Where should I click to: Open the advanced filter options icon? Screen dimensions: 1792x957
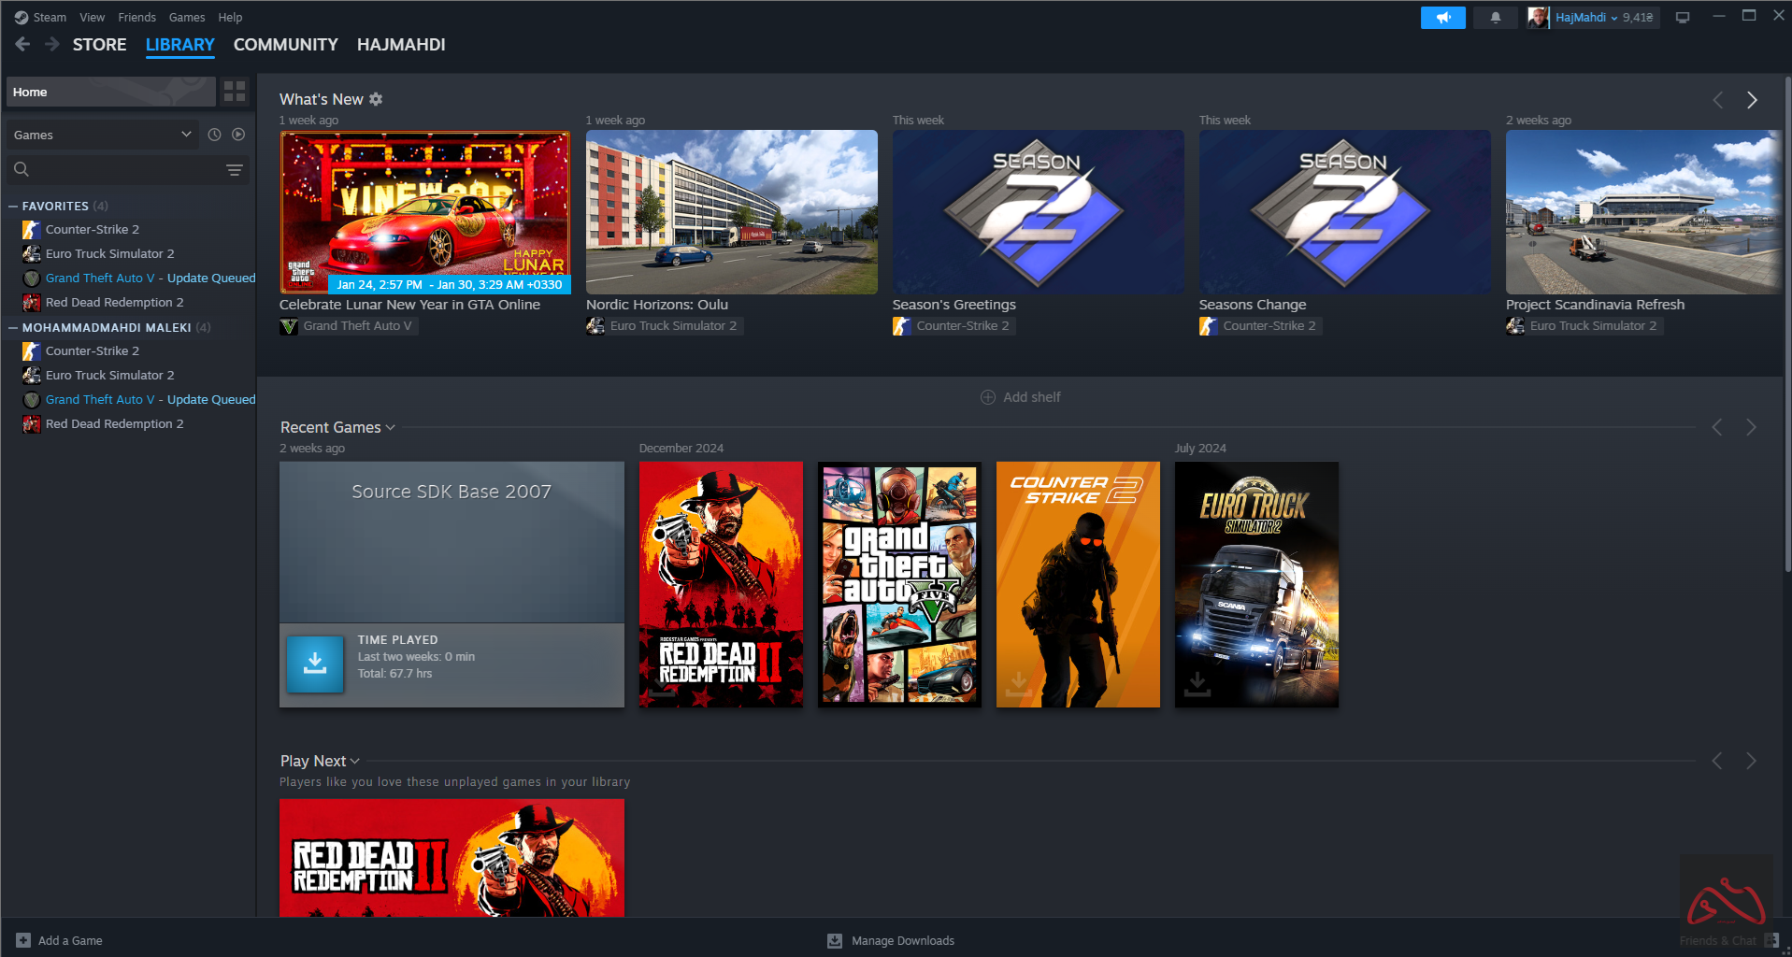(235, 169)
